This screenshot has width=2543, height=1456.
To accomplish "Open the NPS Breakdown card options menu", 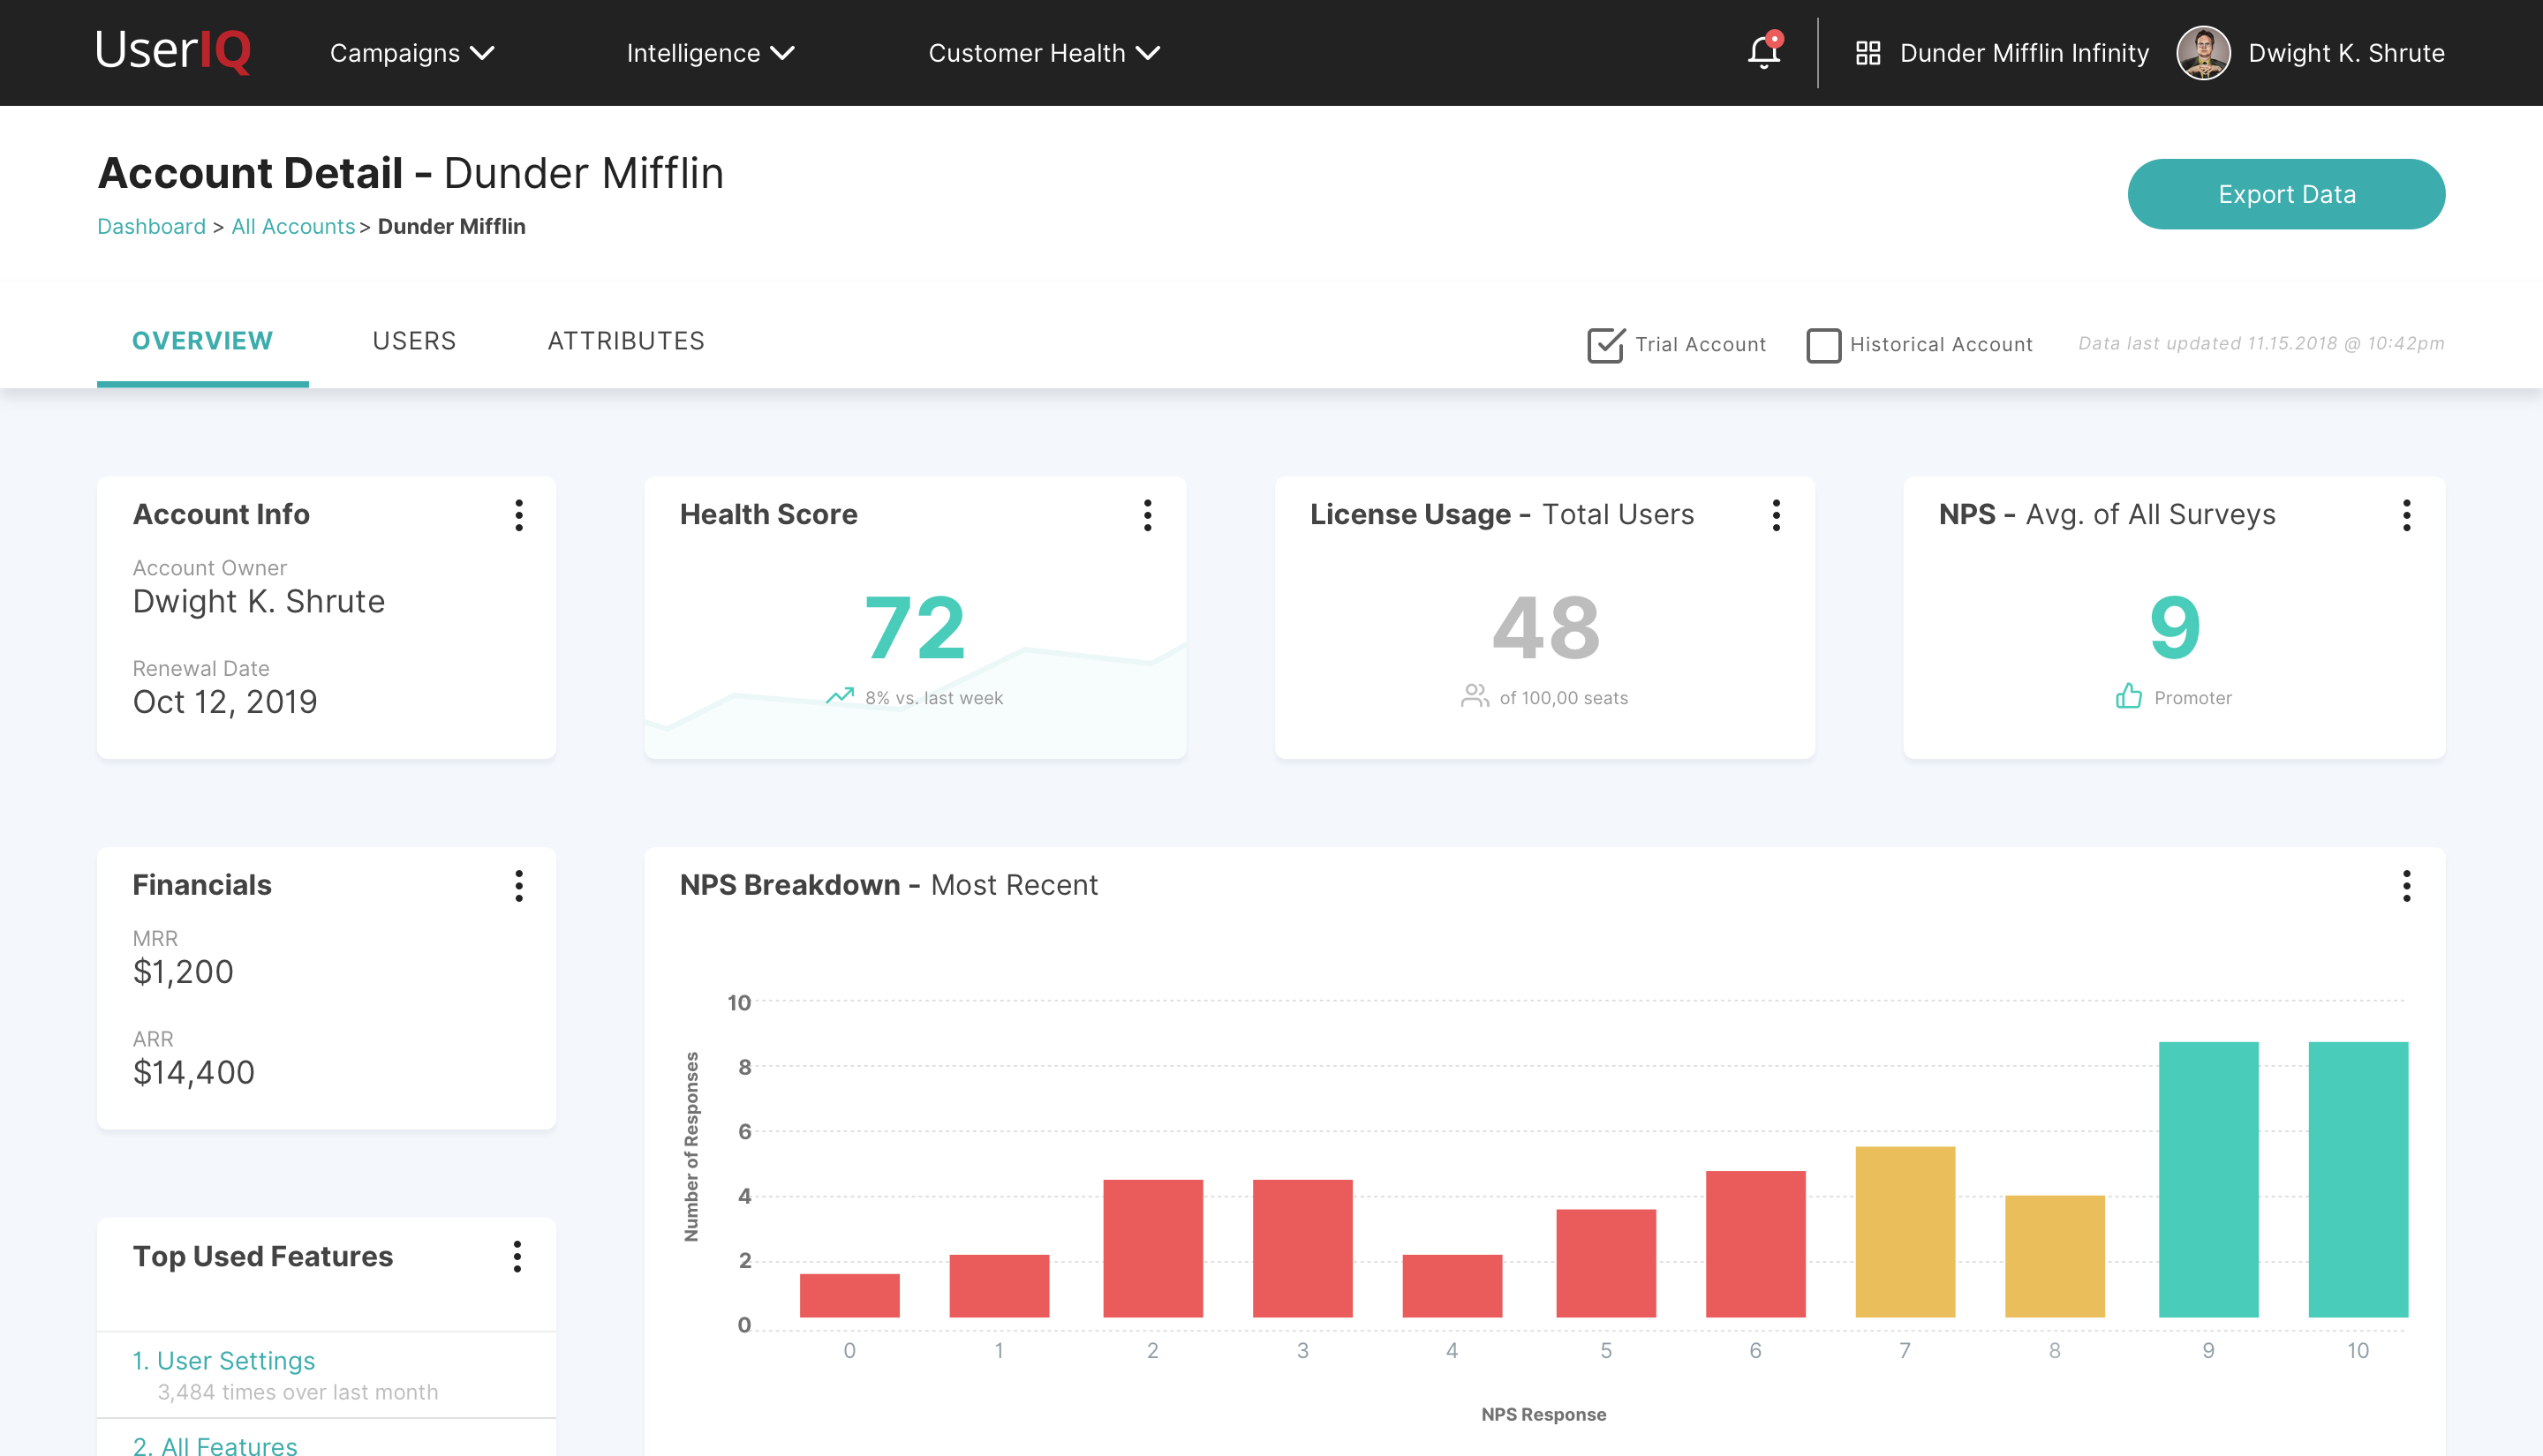I will click(2406, 886).
